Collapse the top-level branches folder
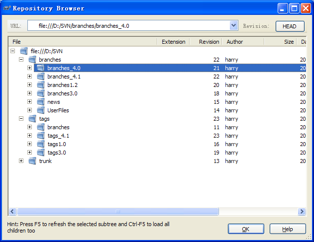 click(x=21, y=60)
